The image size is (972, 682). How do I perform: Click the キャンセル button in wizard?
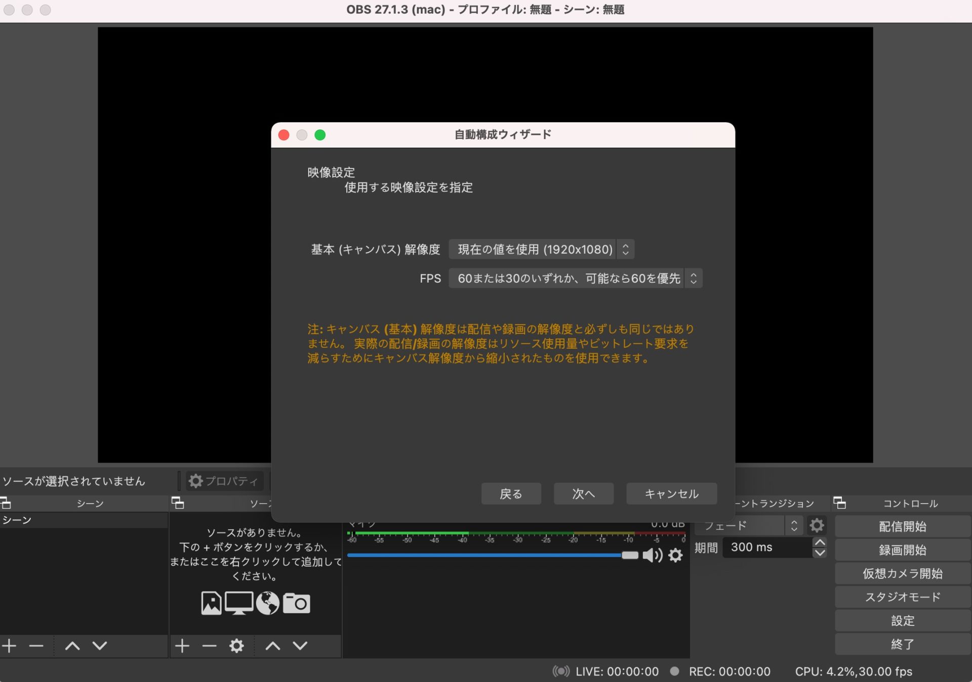pos(671,494)
